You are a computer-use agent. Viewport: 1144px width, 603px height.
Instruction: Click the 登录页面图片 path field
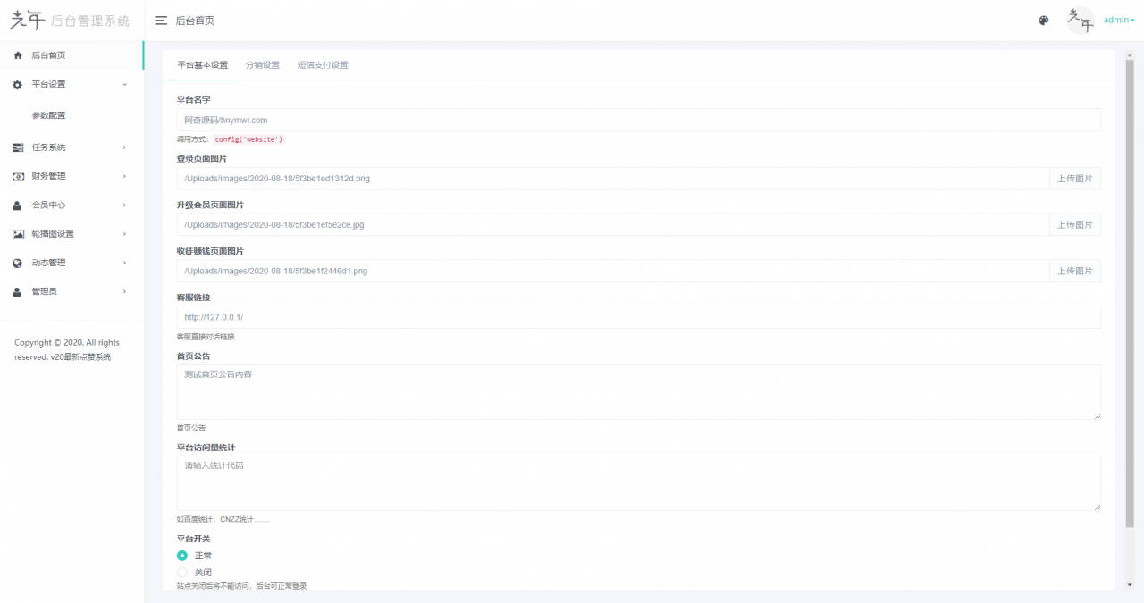612,179
